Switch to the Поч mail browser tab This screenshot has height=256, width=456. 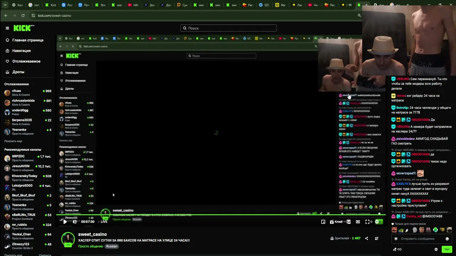coord(83,5)
